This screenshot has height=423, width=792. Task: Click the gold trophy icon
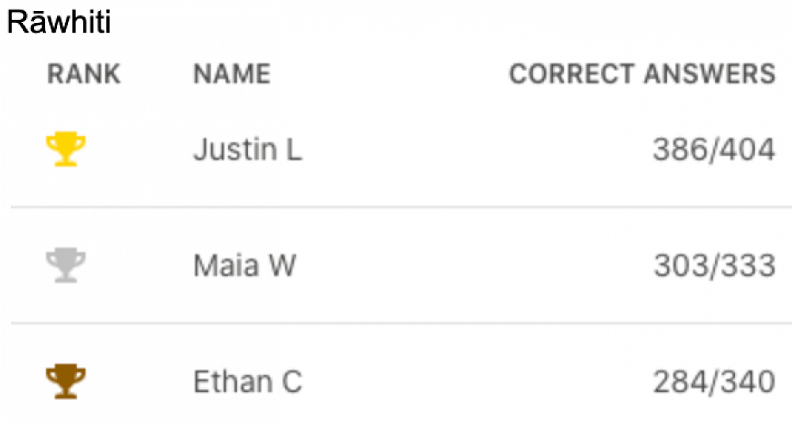pos(66,149)
